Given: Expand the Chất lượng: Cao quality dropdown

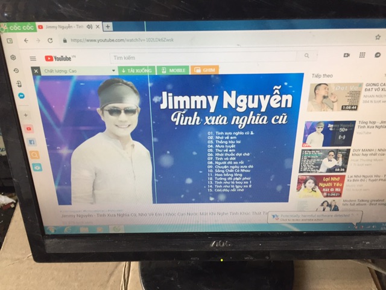Looking at the screenshot, I should tap(113, 71).
